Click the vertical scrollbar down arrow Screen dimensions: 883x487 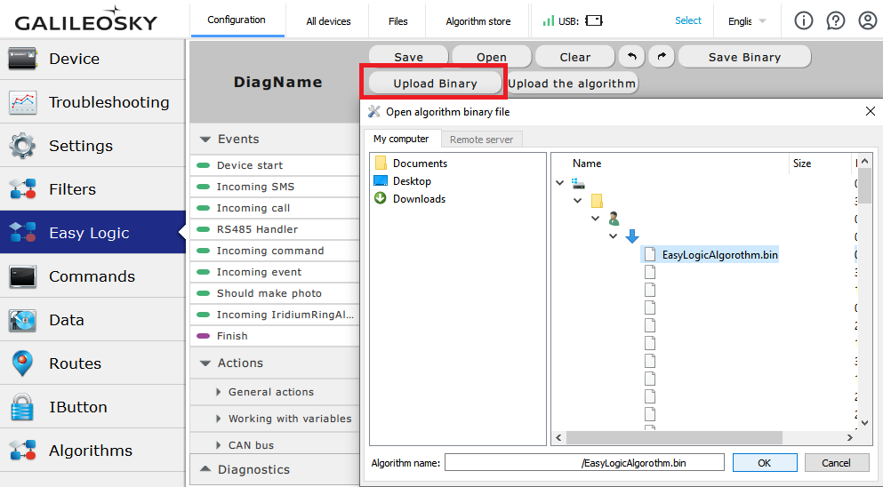click(865, 423)
